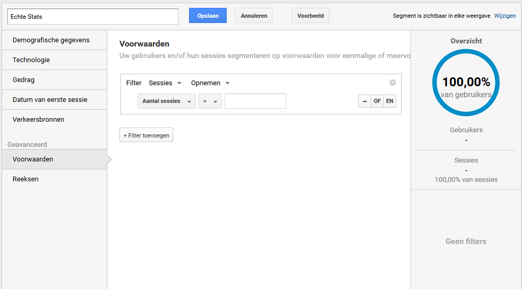
Task: Expand the Opnemen include/exclude dropdown
Action: pos(210,83)
